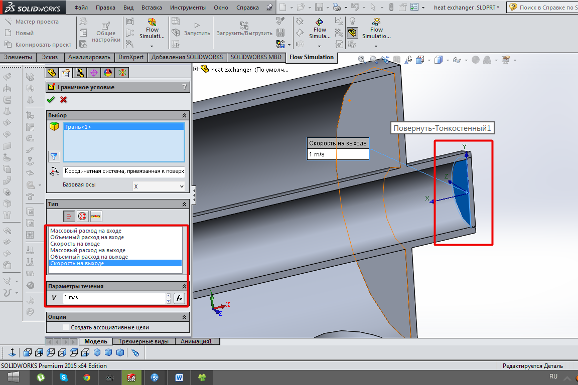Click the Flow Simulation display sun icon
The height and width of the screenshot is (385, 578).
click(376, 22)
